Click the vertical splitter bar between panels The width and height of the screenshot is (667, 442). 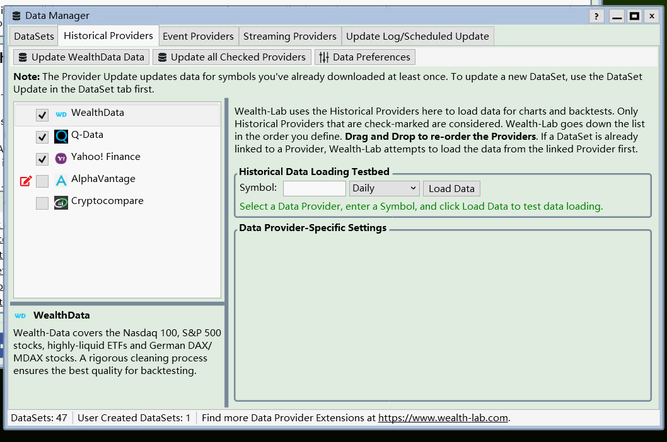tap(226, 252)
